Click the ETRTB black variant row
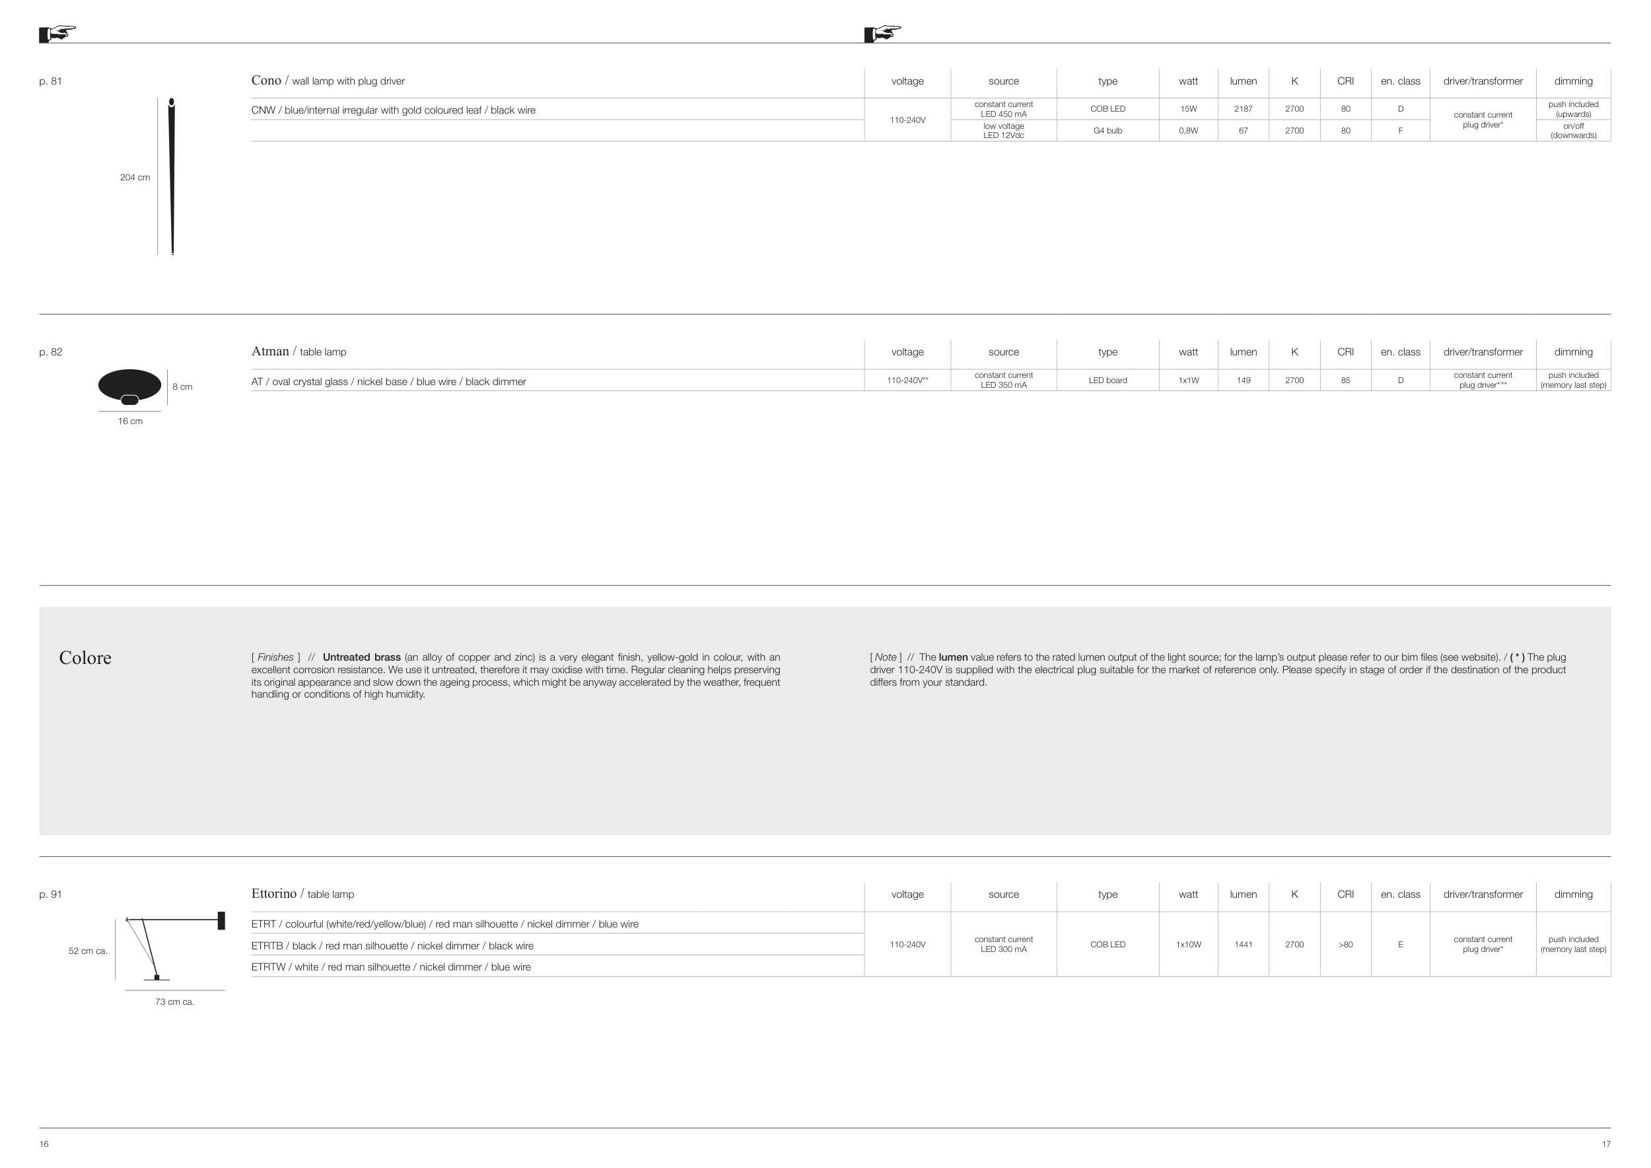Viewport: 1651px width, 1168px height. tap(392, 946)
